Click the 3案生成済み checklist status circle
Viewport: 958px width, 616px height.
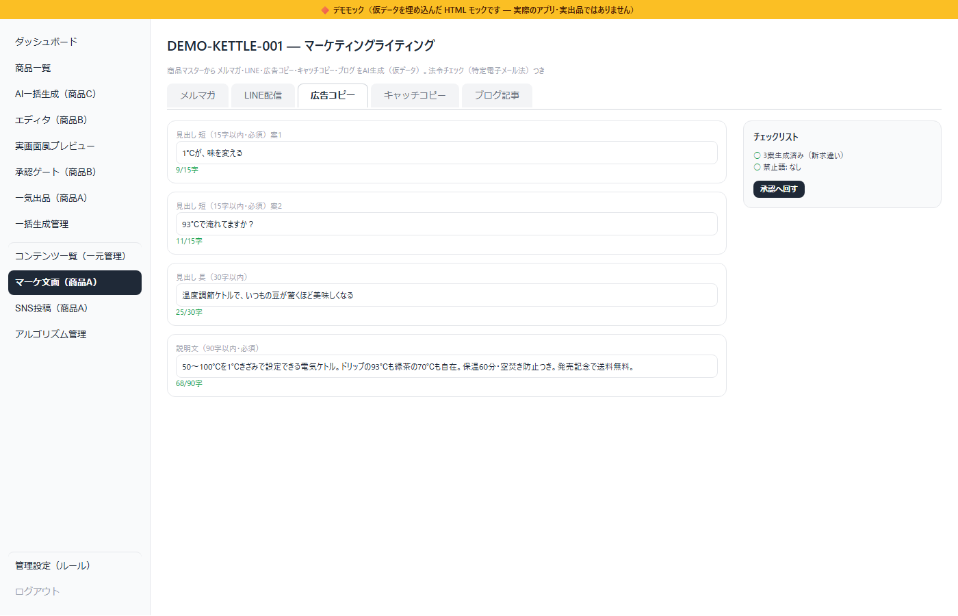pyautogui.click(x=758, y=155)
